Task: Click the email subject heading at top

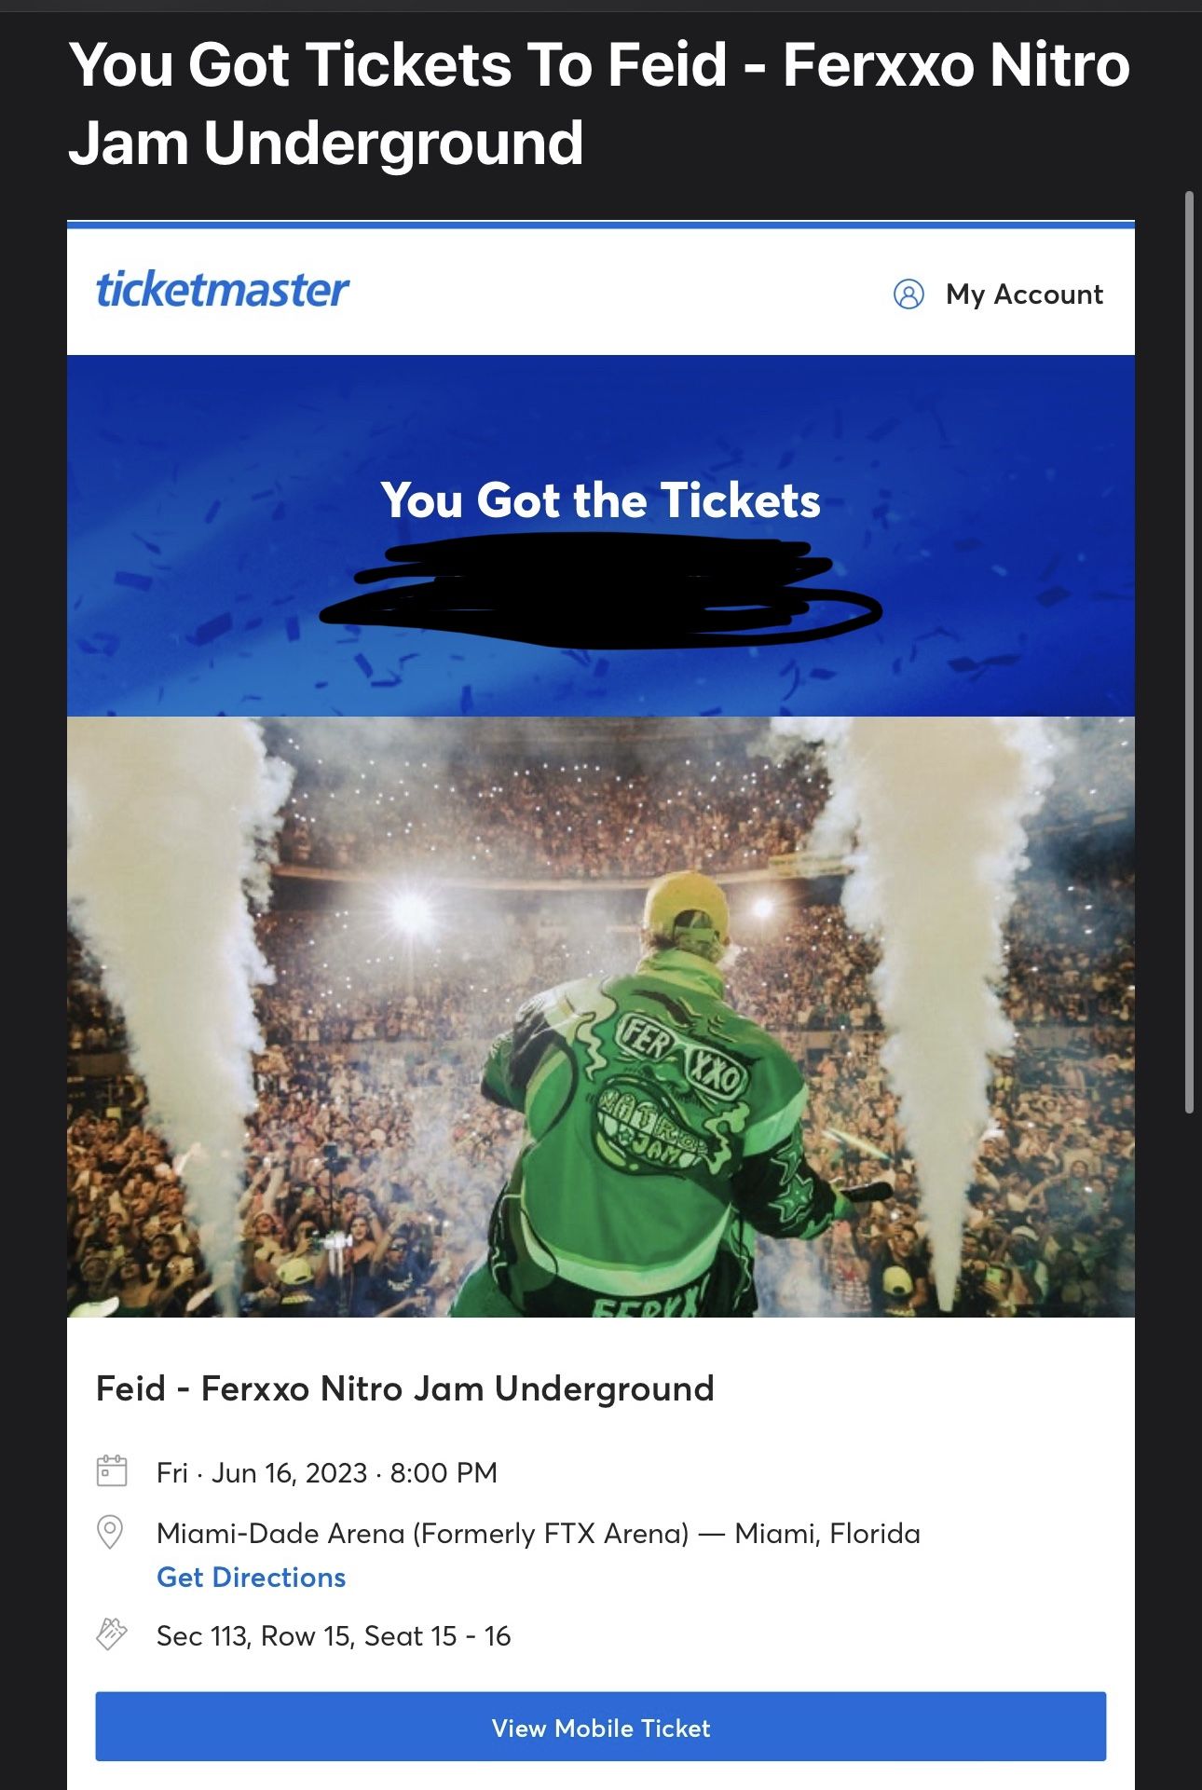Action: (599, 103)
